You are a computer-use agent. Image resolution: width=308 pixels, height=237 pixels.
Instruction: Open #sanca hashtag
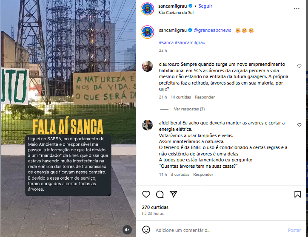pos(166,42)
